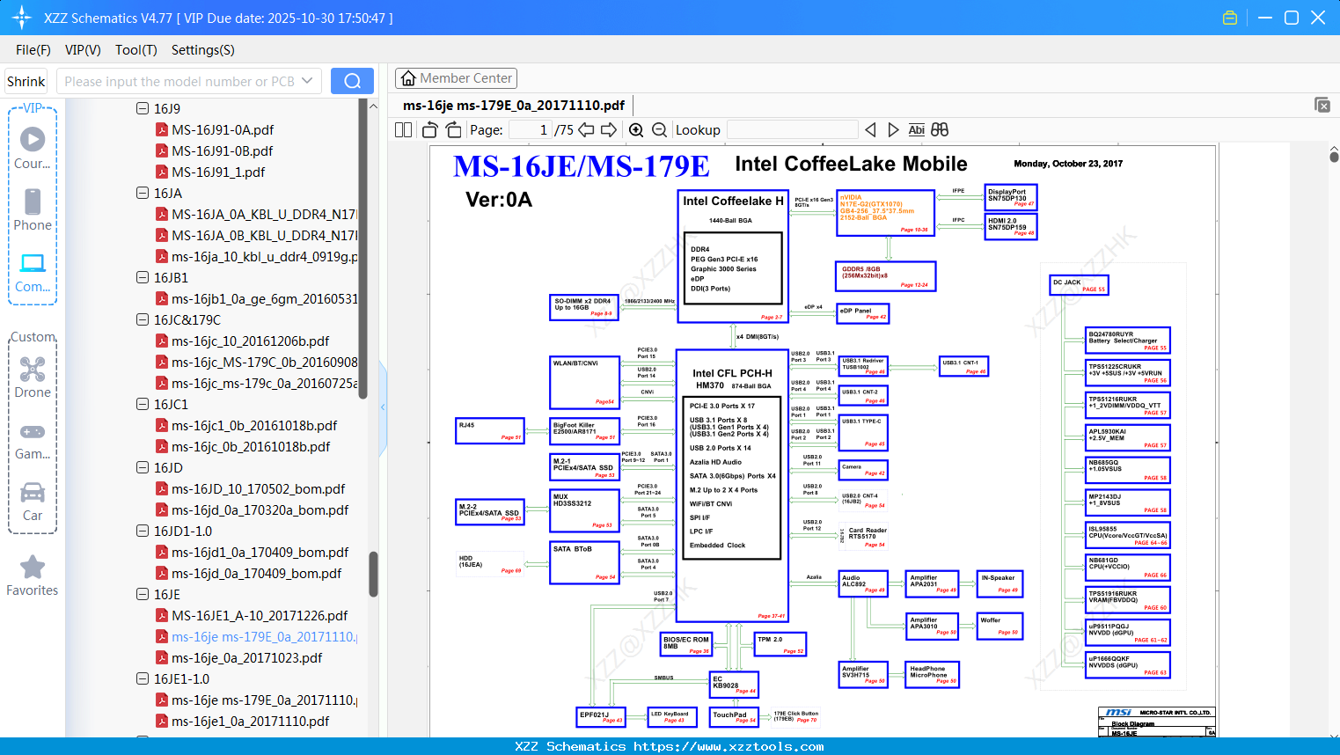
Task: Zoom out of the schematic
Action: point(659,129)
